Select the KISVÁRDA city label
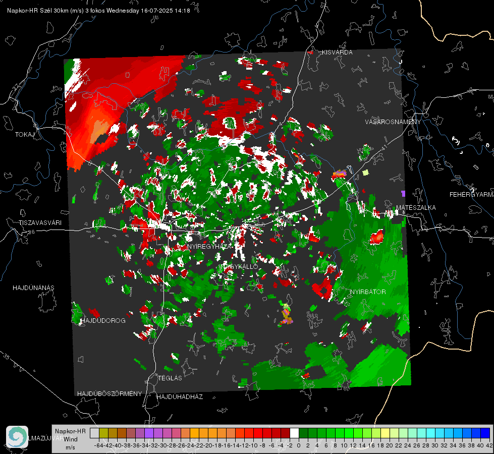The width and height of the screenshot is (494, 454). [x=337, y=52]
